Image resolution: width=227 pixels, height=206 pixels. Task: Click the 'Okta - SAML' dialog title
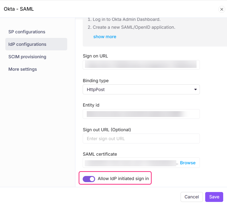coord(19,9)
